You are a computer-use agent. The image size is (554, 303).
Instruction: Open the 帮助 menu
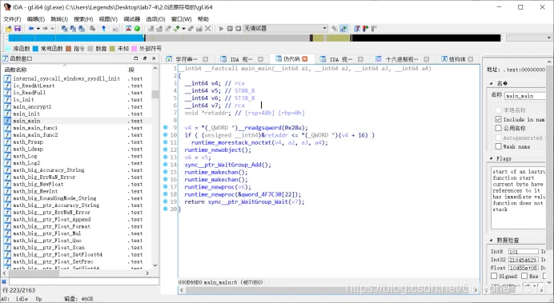(203, 19)
